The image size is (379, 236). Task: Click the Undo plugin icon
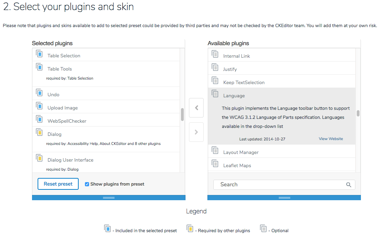pyautogui.click(x=39, y=93)
